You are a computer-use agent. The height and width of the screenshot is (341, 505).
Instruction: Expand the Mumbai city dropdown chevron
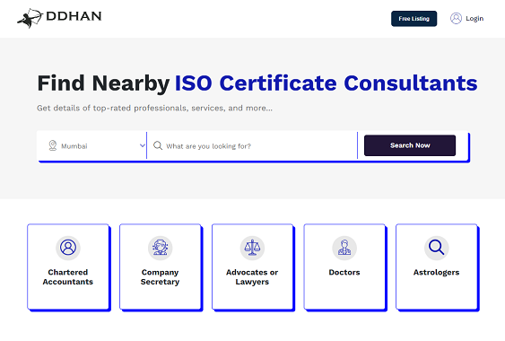click(143, 145)
